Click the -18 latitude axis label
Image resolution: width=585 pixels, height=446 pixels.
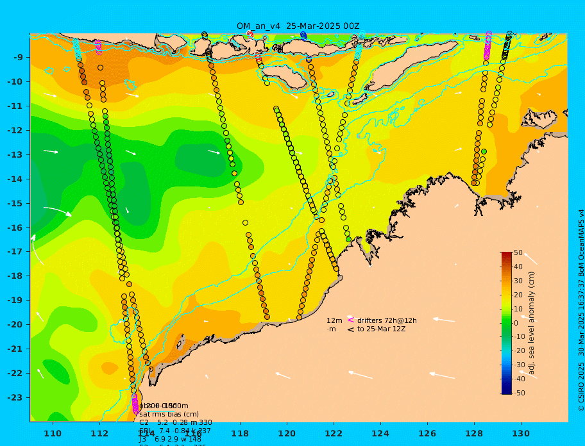pos(15,276)
